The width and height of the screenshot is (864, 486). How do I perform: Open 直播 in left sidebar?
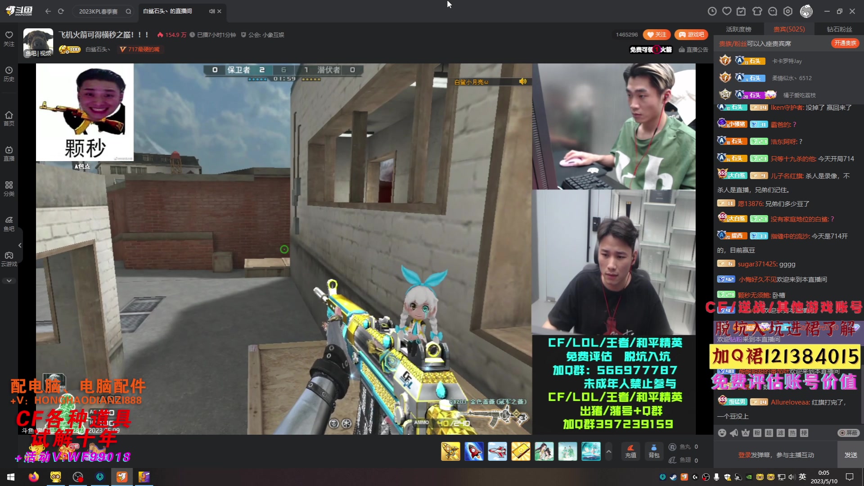[9, 153]
